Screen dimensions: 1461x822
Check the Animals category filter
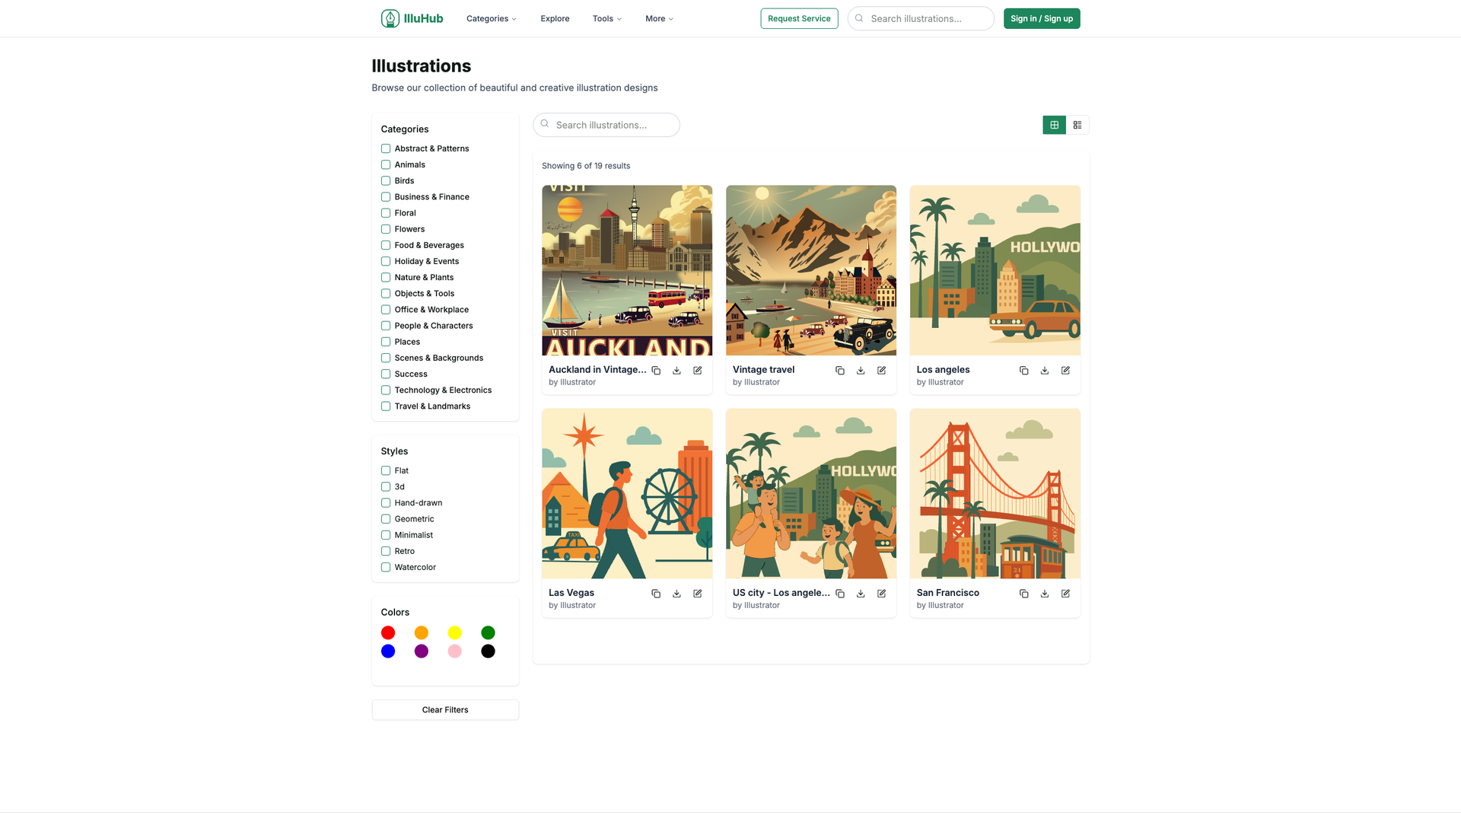(386, 164)
